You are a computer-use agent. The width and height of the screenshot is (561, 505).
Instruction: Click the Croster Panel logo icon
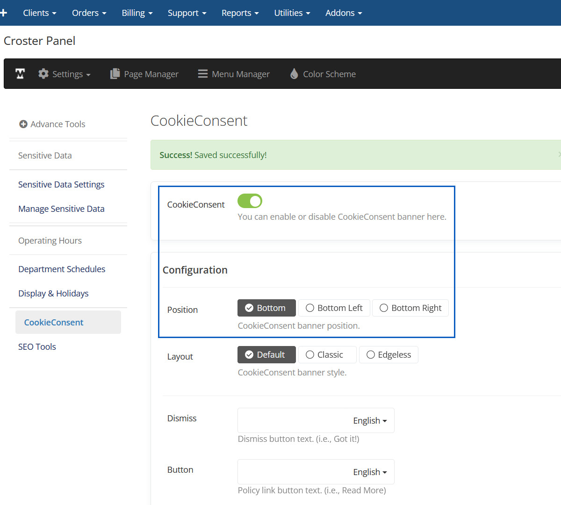point(20,74)
